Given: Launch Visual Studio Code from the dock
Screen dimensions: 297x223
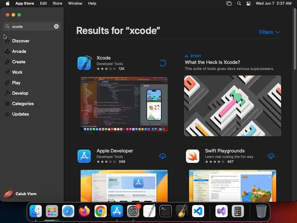Looking at the screenshot, I should pyautogui.click(x=198, y=211).
